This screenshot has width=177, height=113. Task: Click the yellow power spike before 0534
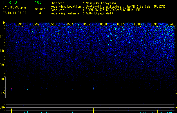point(67,111)
